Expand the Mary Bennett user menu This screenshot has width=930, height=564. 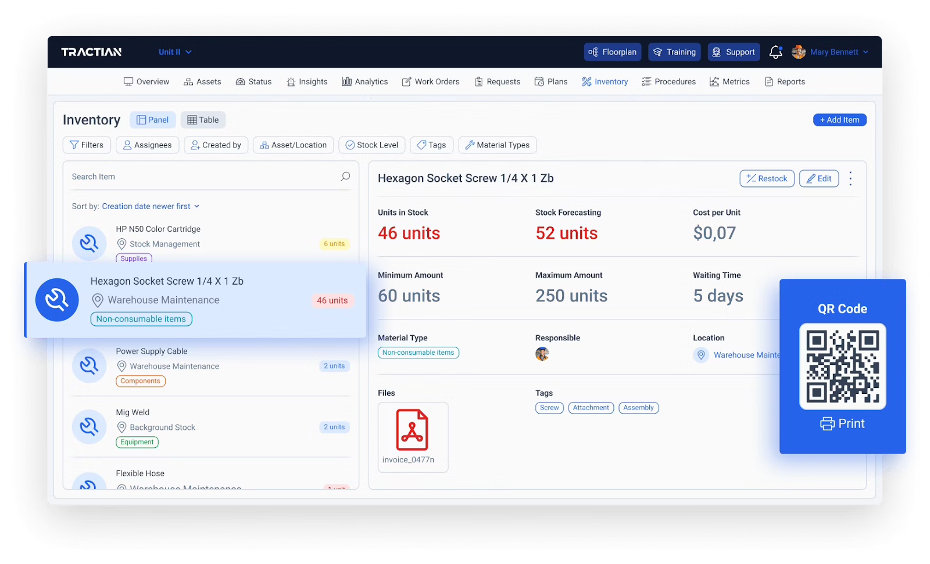pyautogui.click(x=839, y=52)
